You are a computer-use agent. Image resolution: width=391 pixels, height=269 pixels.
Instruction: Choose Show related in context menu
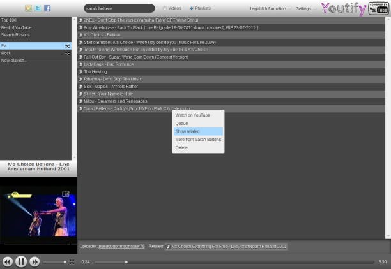pos(198,131)
